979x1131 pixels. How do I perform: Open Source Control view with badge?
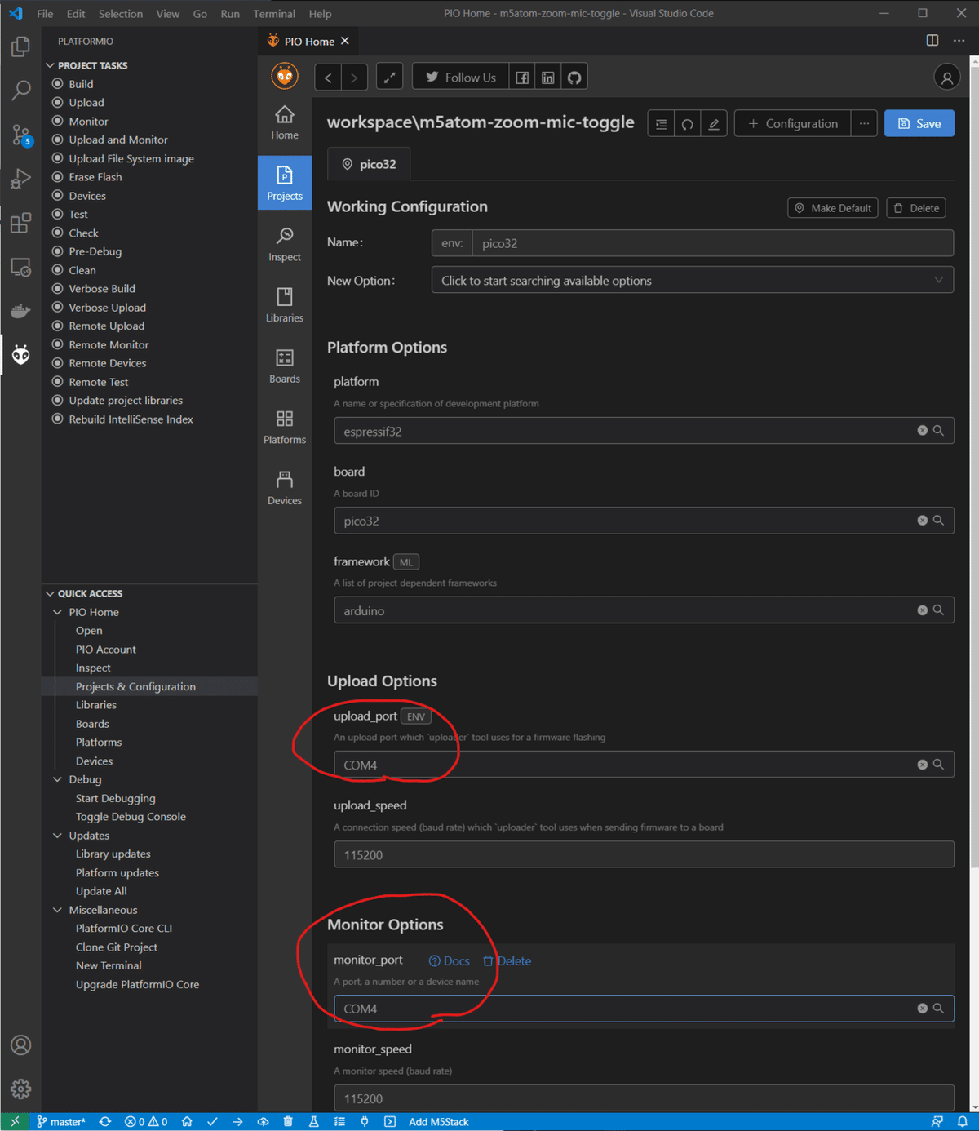point(20,135)
